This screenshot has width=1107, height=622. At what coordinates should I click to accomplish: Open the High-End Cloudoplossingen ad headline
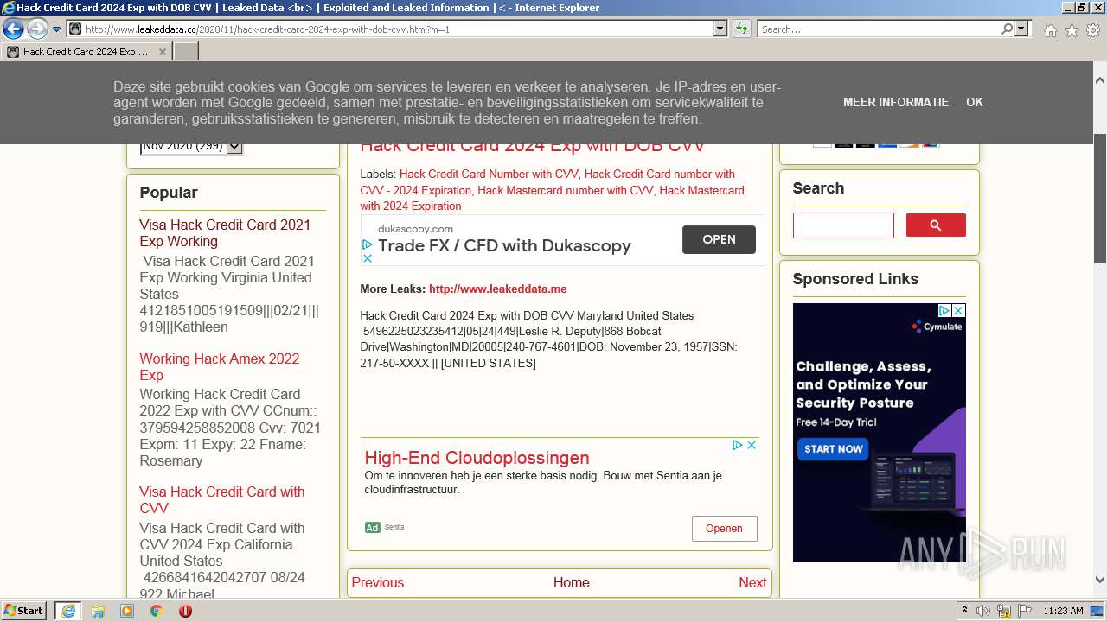tap(477, 458)
